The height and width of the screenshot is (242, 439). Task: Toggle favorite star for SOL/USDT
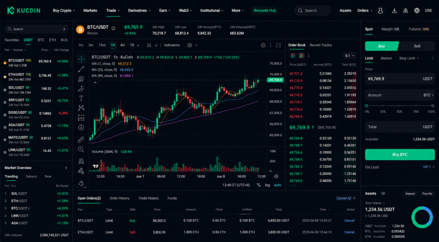pyautogui.click(x=5, y=90)
